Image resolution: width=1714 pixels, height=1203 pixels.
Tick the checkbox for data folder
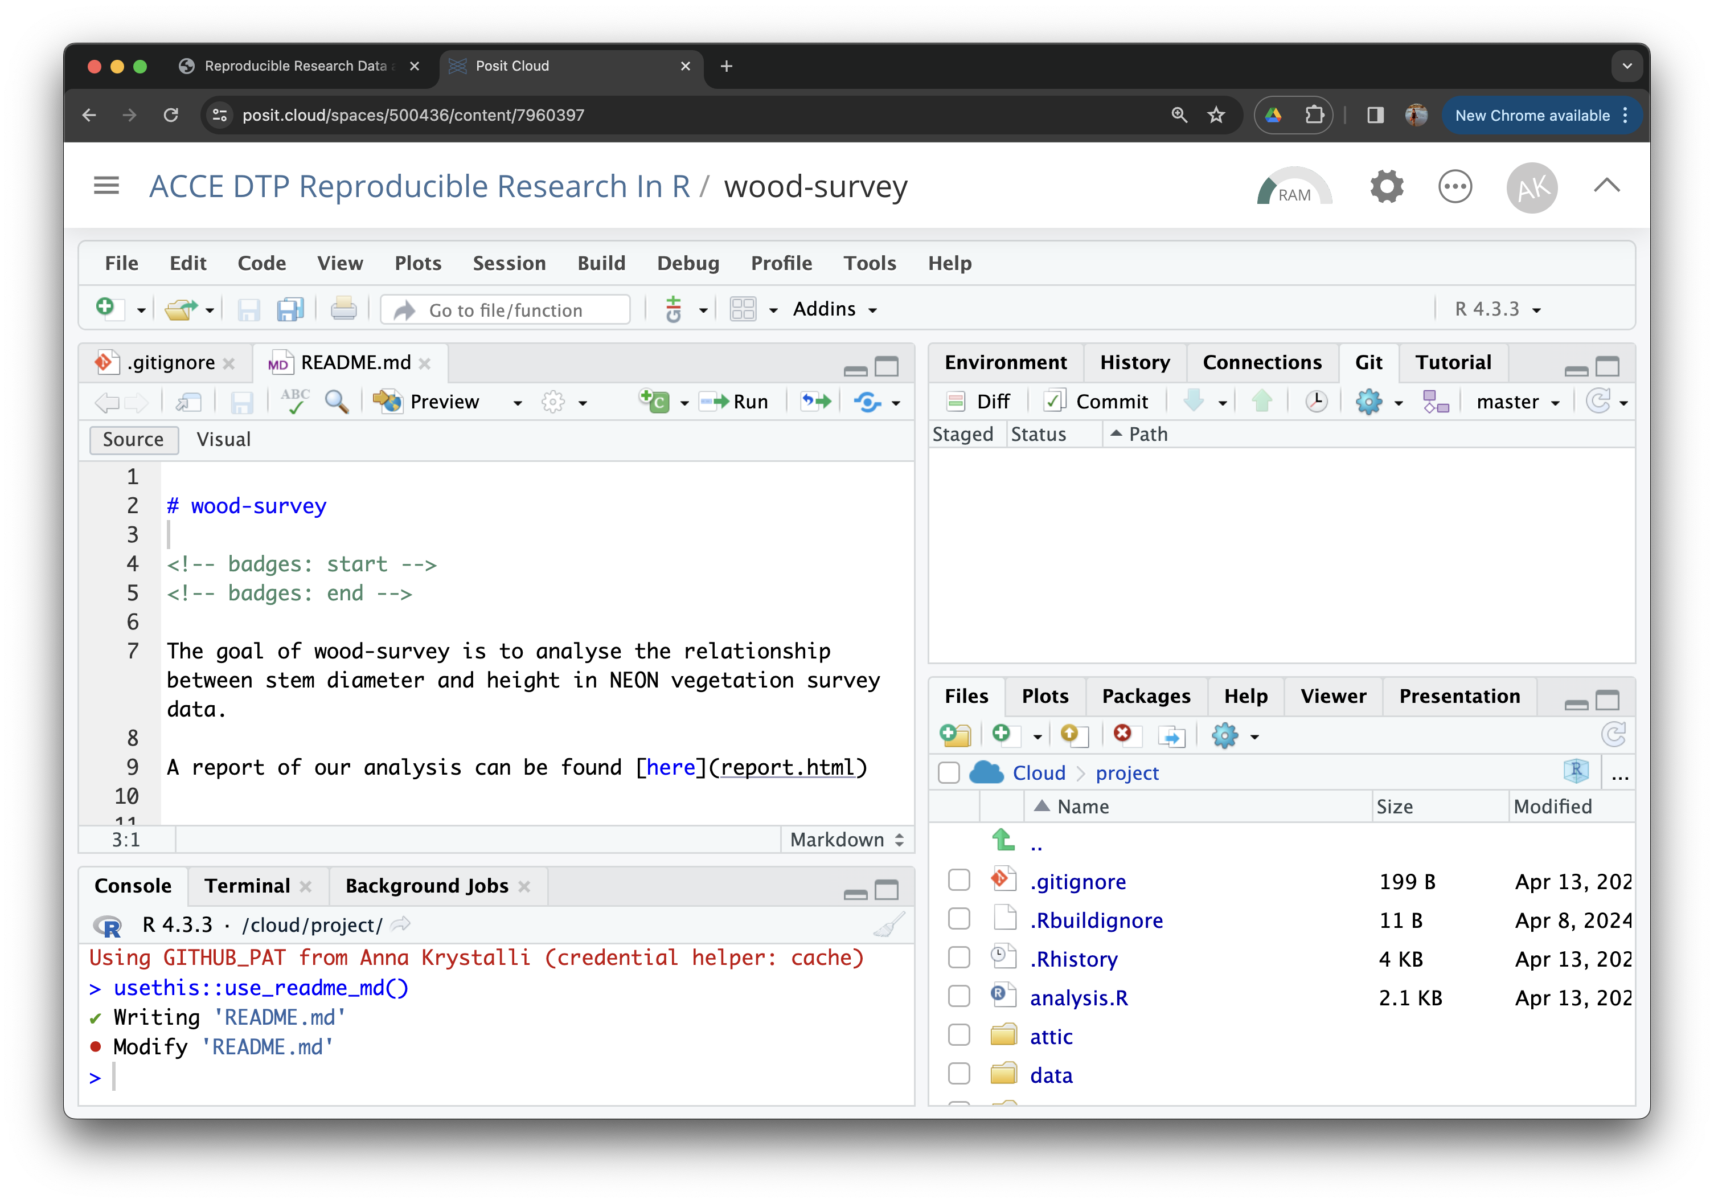(958, 1075)
